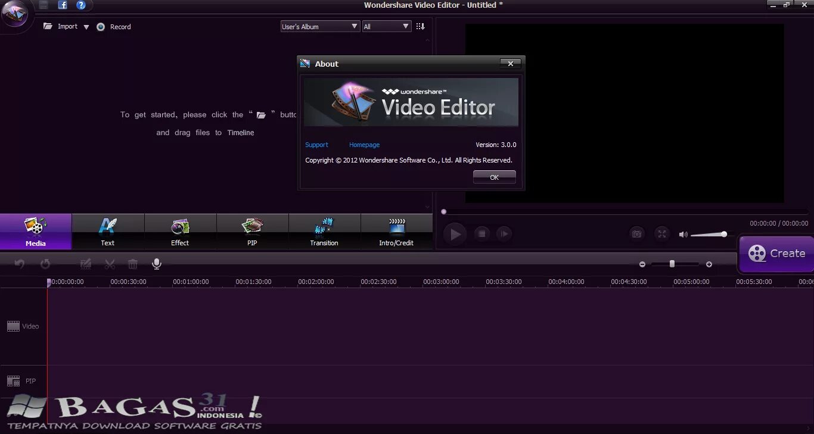Click the timeline zoom out minus icon

tap(642, 264)
